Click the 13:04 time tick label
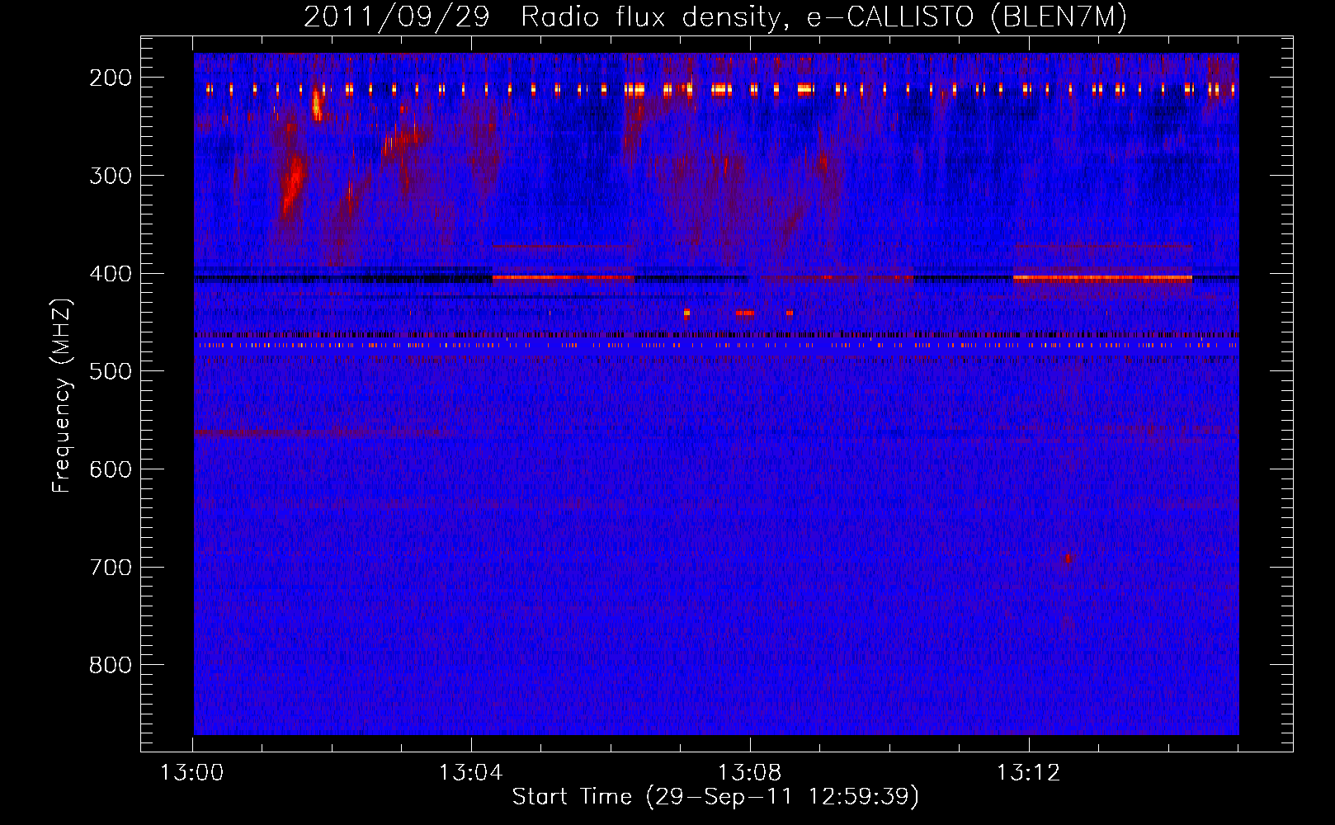The width and height of the screenshot is (1335, 825). click(470, 773)
